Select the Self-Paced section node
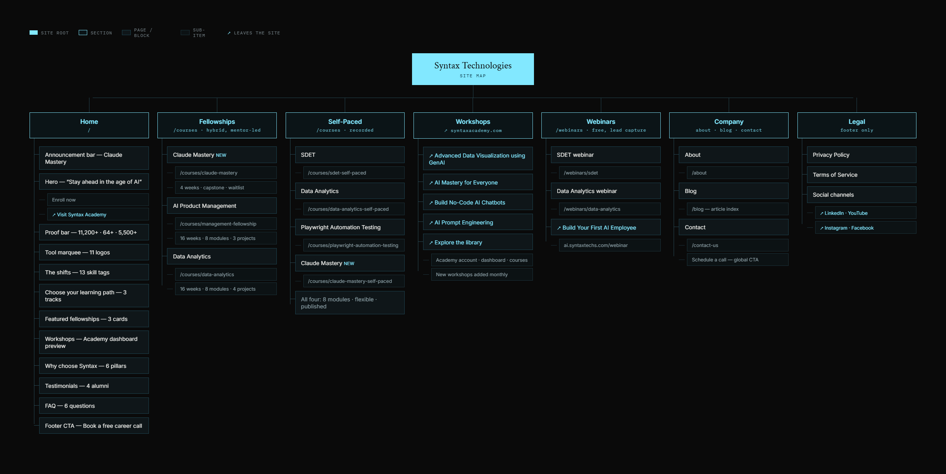This screenshot has height=474, width=946. pyautogui.click(x=345, y=125)
